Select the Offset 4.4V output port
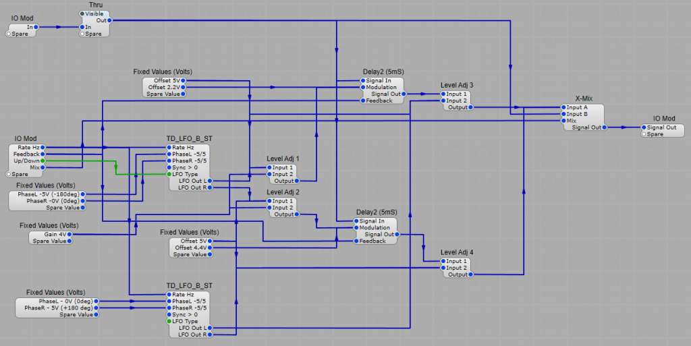 coord(212,248)
